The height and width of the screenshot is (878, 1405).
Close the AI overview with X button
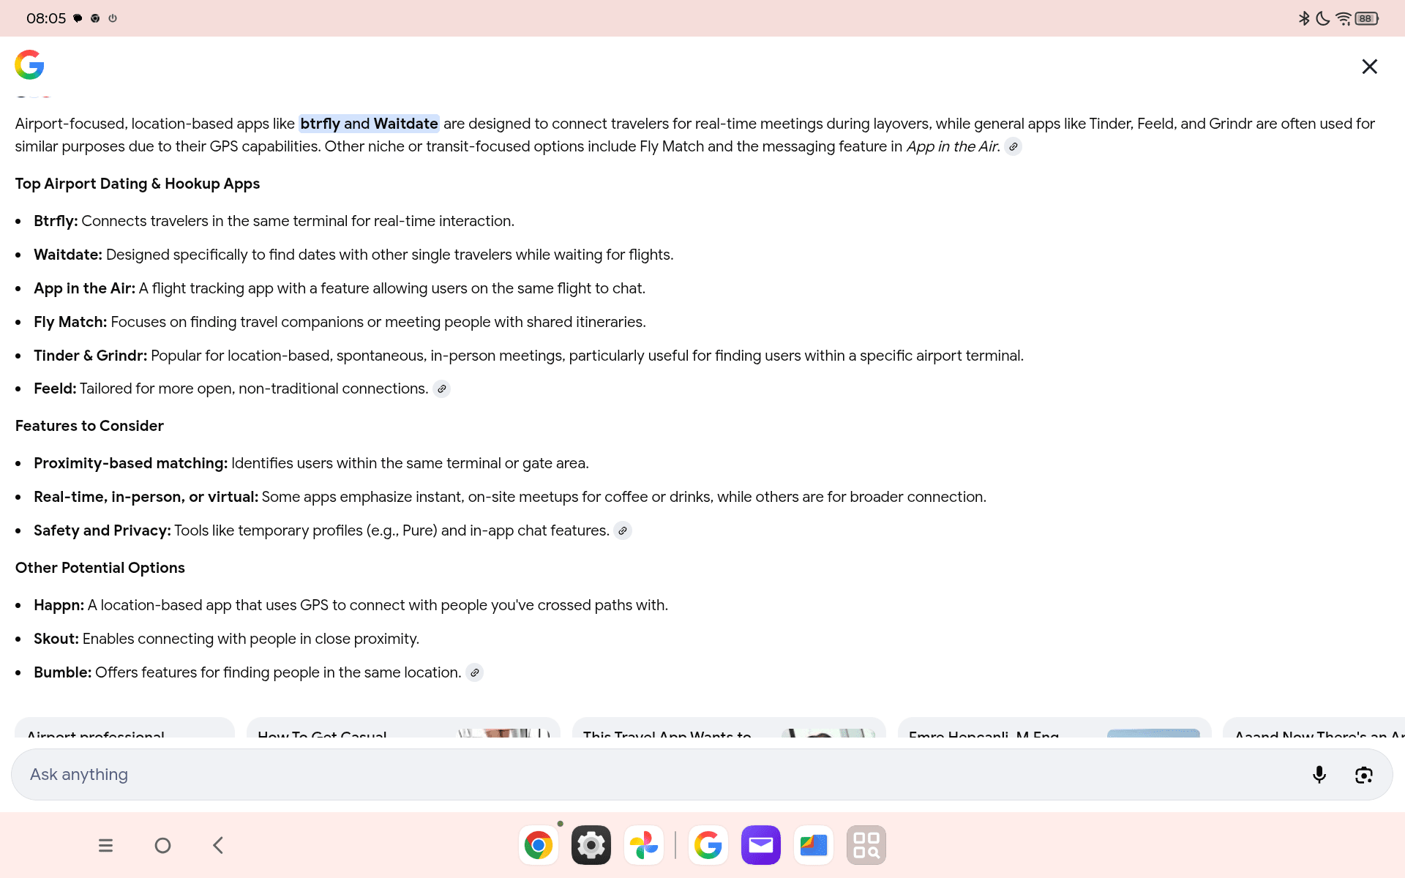1369,67
